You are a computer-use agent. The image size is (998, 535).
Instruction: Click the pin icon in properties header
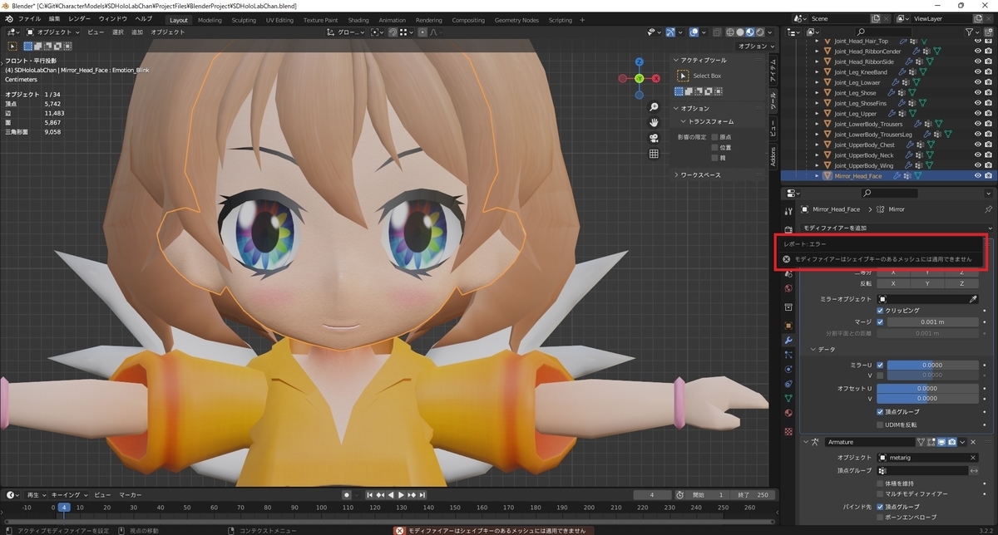click(x=988, y=209)
